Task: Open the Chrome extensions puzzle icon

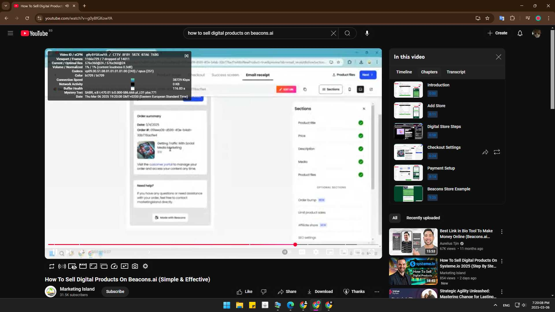Action: tap(512, 18)
